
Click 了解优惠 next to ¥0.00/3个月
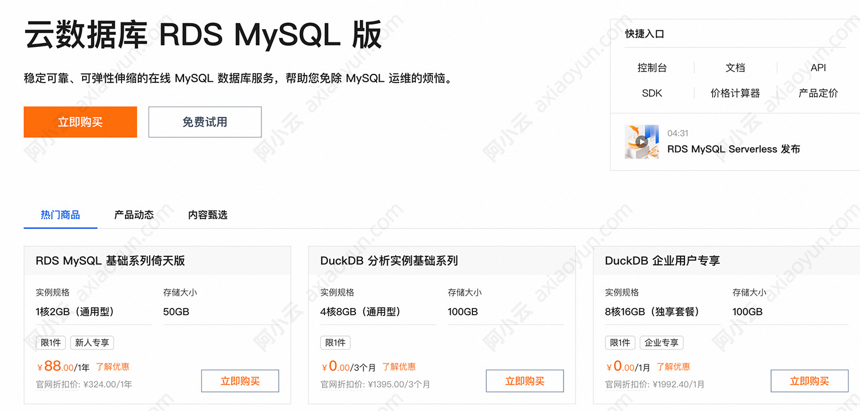(x=399, y=366)
